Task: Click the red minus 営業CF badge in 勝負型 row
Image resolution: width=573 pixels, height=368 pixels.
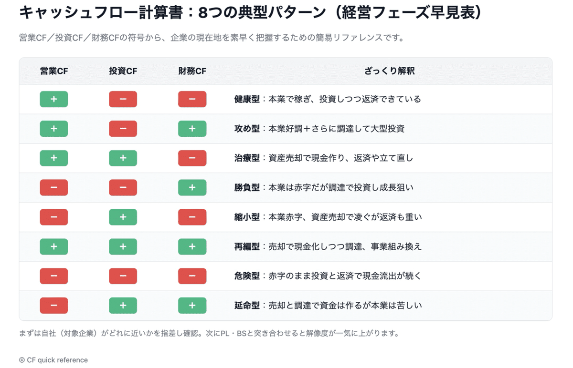Action: 53,188
